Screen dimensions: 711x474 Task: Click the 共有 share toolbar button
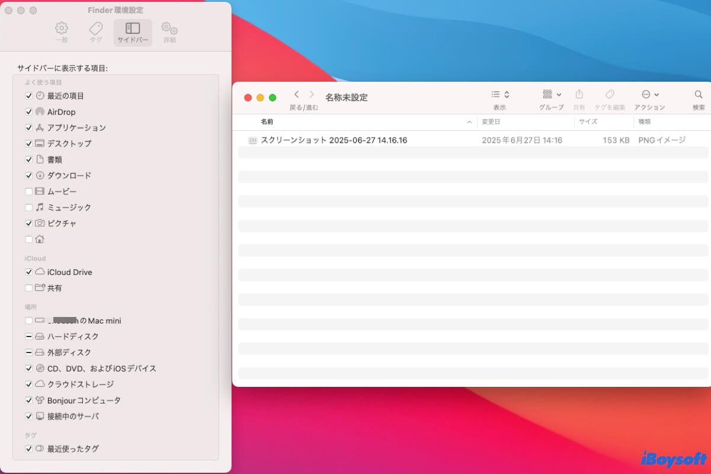click(x=579, y=94)
